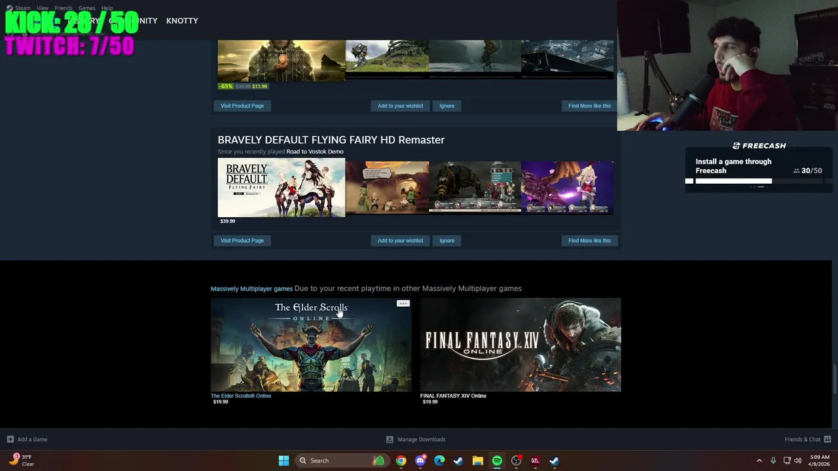The height and width of the screenshot is (471, 838).
Task: Open Microsoft Edge from the taskbar
Action: tap(439, 461)
